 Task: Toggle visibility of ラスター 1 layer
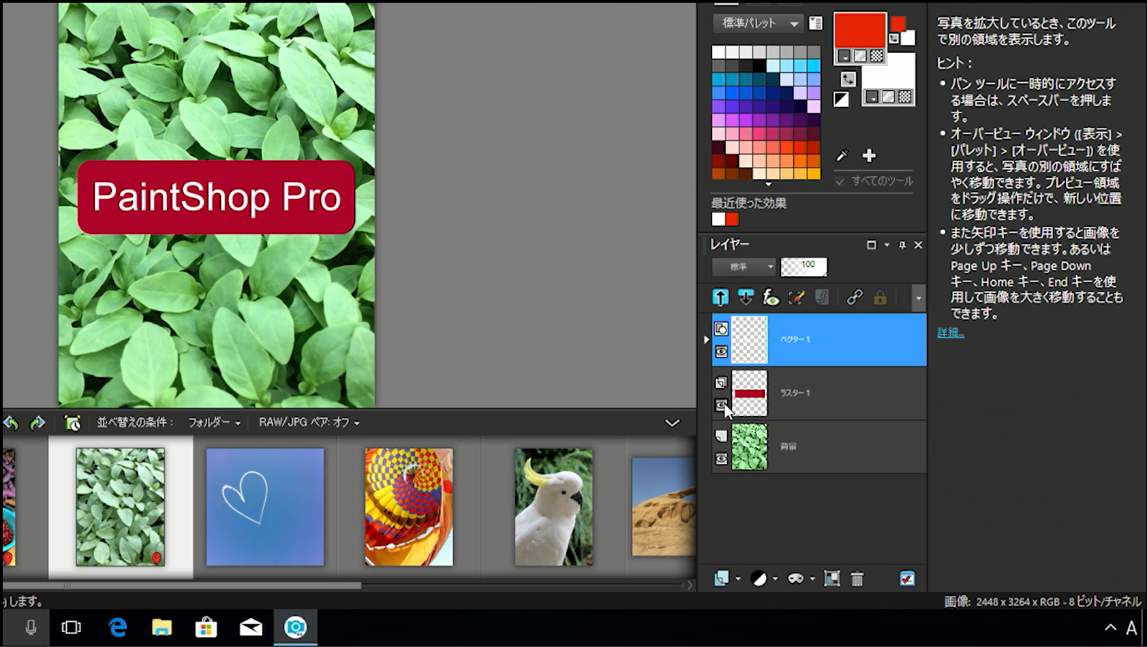pos(721,405)
